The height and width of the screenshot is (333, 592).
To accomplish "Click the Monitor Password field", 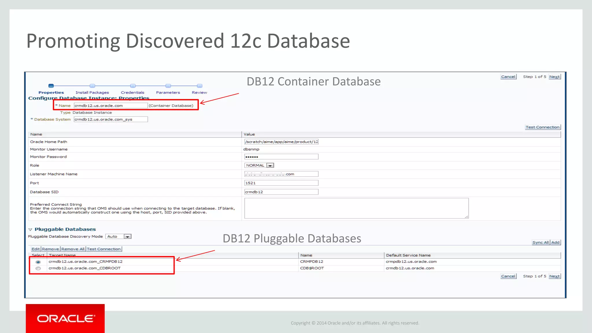I will (x=281, y=157).
